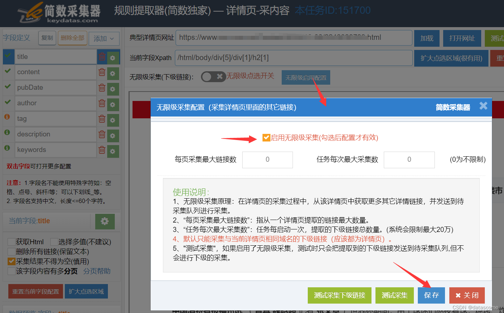Open settings gear for pubDate field
Viewport: 504px width, 313px height.
click(x=113, y=89)
